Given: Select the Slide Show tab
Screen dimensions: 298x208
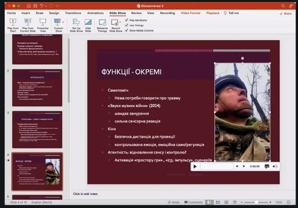Looking at the screenshot, I should [118, 13].
